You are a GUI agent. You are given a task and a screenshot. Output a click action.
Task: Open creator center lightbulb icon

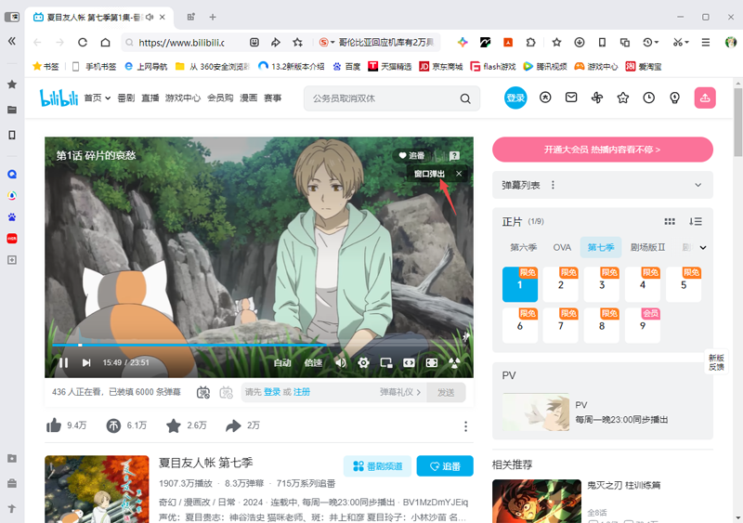pos(675,98)
